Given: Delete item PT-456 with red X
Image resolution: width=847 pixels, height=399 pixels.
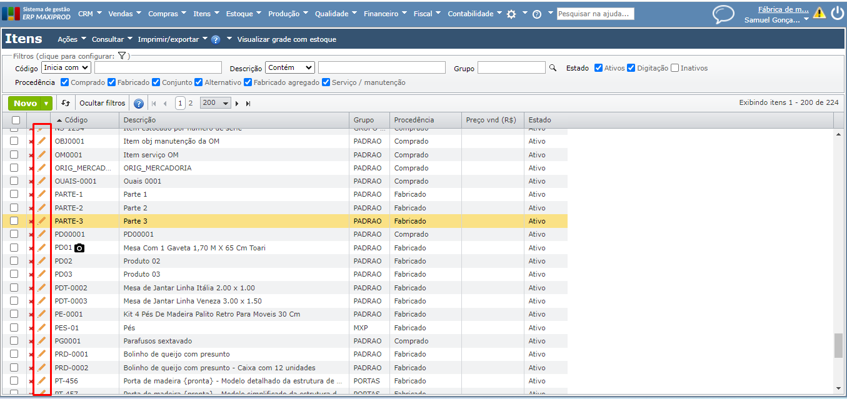Looking at the screenshot, I should 31,381.
